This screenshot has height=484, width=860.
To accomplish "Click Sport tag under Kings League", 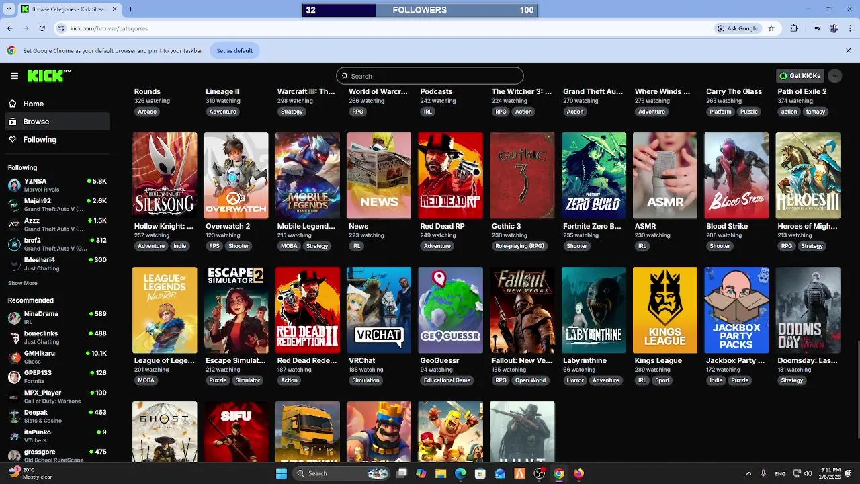I will 662,380.
